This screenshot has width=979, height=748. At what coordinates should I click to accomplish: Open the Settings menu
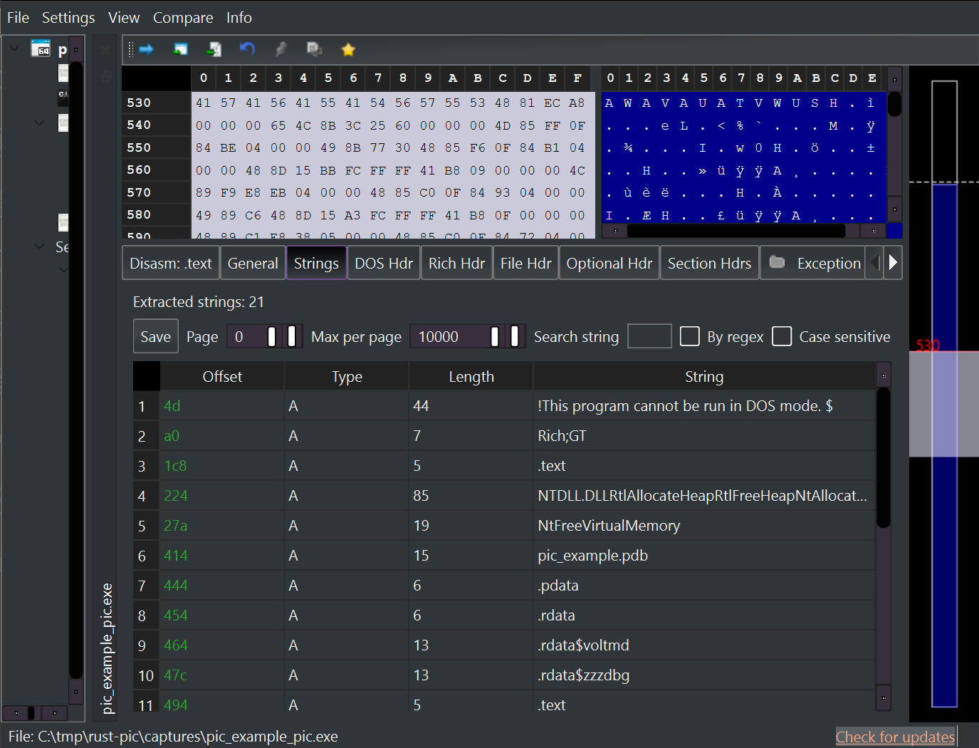point(68,17)
